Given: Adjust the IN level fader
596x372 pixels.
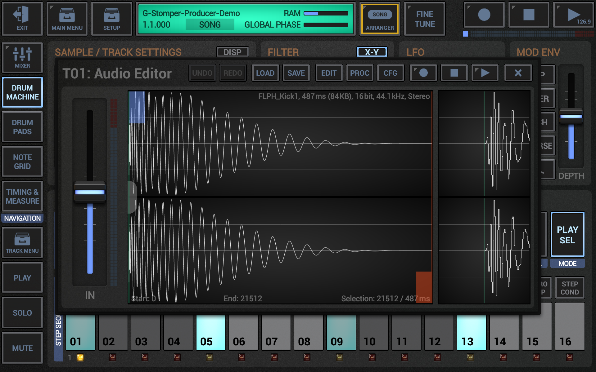Looking at the screenshot, I should click(x=90, y=192).
